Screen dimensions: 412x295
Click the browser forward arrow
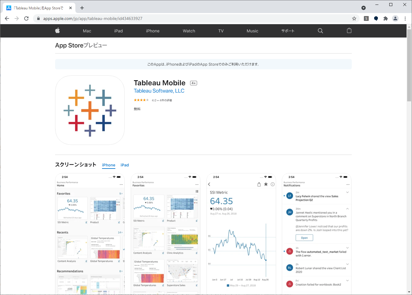click(x=17, y=18)
